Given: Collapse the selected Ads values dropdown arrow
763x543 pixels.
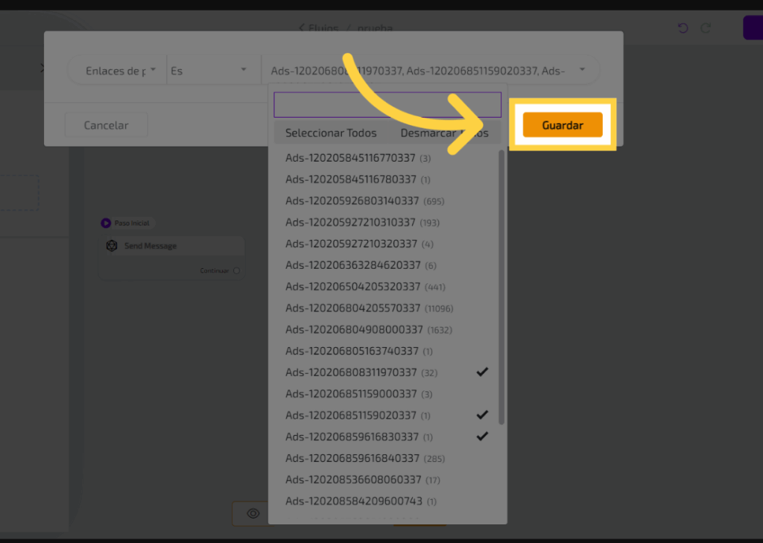Looking at the screenshot, I should point(582,70).
